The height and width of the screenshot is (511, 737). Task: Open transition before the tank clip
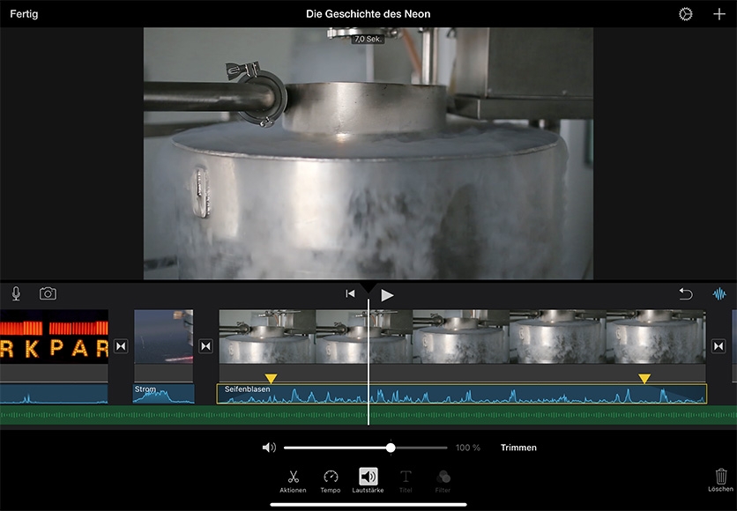coord(205,346)
